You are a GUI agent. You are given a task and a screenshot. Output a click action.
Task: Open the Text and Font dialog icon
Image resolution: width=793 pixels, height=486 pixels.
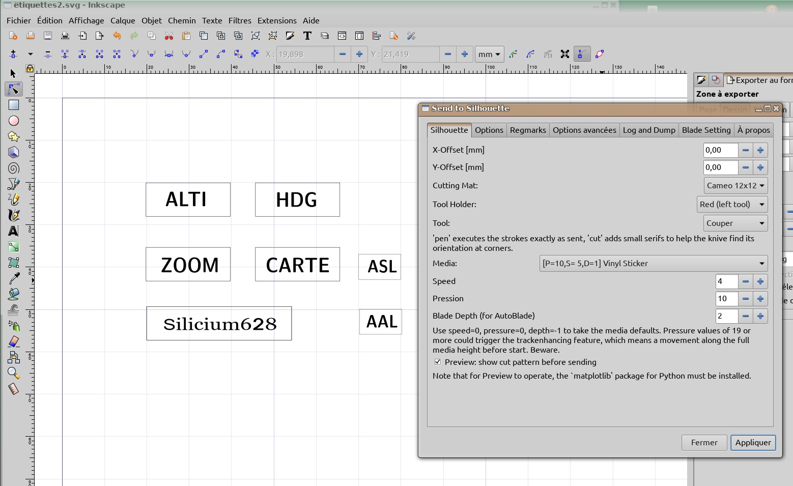307,36
